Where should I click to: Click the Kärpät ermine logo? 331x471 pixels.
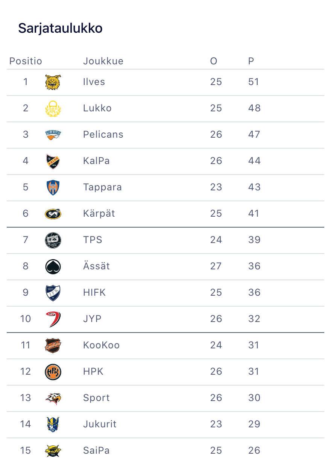click(53, 214)
